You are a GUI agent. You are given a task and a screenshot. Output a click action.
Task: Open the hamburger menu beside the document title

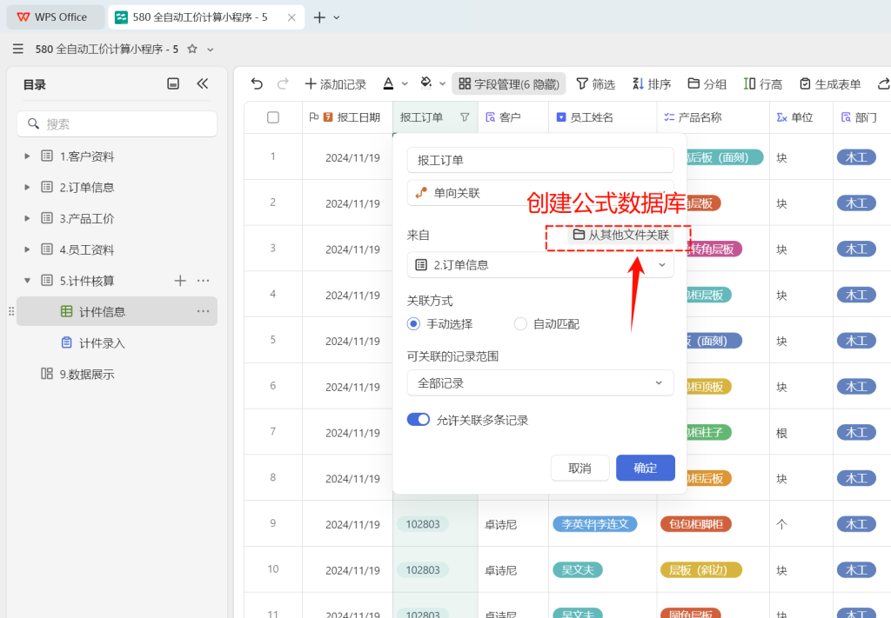click(18, 49)
